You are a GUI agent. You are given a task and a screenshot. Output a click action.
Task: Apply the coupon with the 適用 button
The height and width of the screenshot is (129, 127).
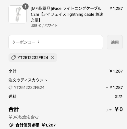click(115, 42)
